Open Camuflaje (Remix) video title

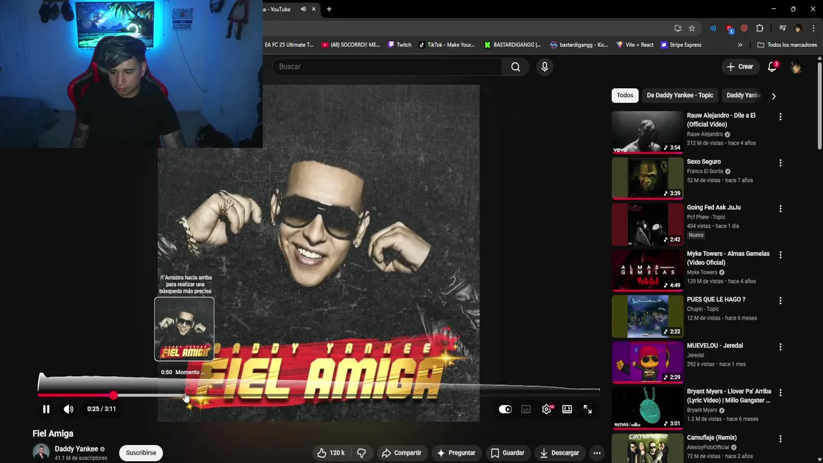[712, 437]
